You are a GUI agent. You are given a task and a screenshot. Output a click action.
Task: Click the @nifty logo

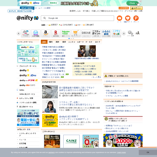[27, 18]
